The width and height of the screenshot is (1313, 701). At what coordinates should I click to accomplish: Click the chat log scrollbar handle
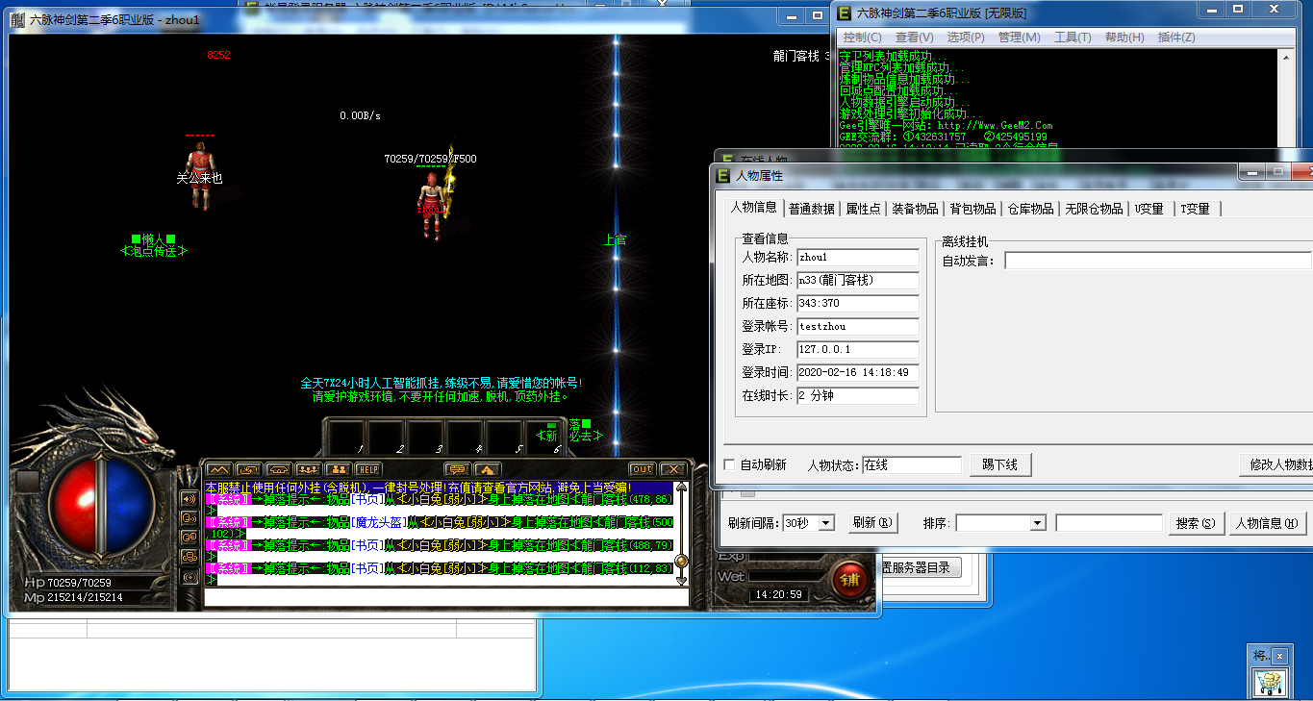click(x=681, y=561)
